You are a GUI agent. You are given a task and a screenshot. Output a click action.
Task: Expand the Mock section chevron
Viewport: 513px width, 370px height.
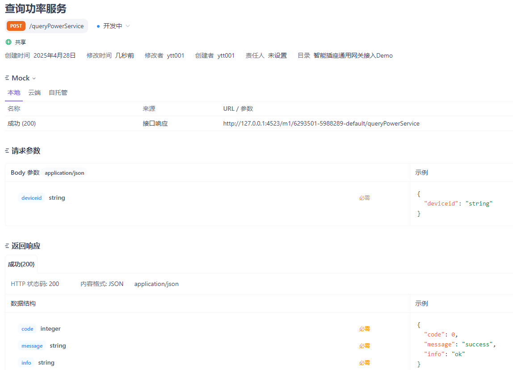coord(34,79)
